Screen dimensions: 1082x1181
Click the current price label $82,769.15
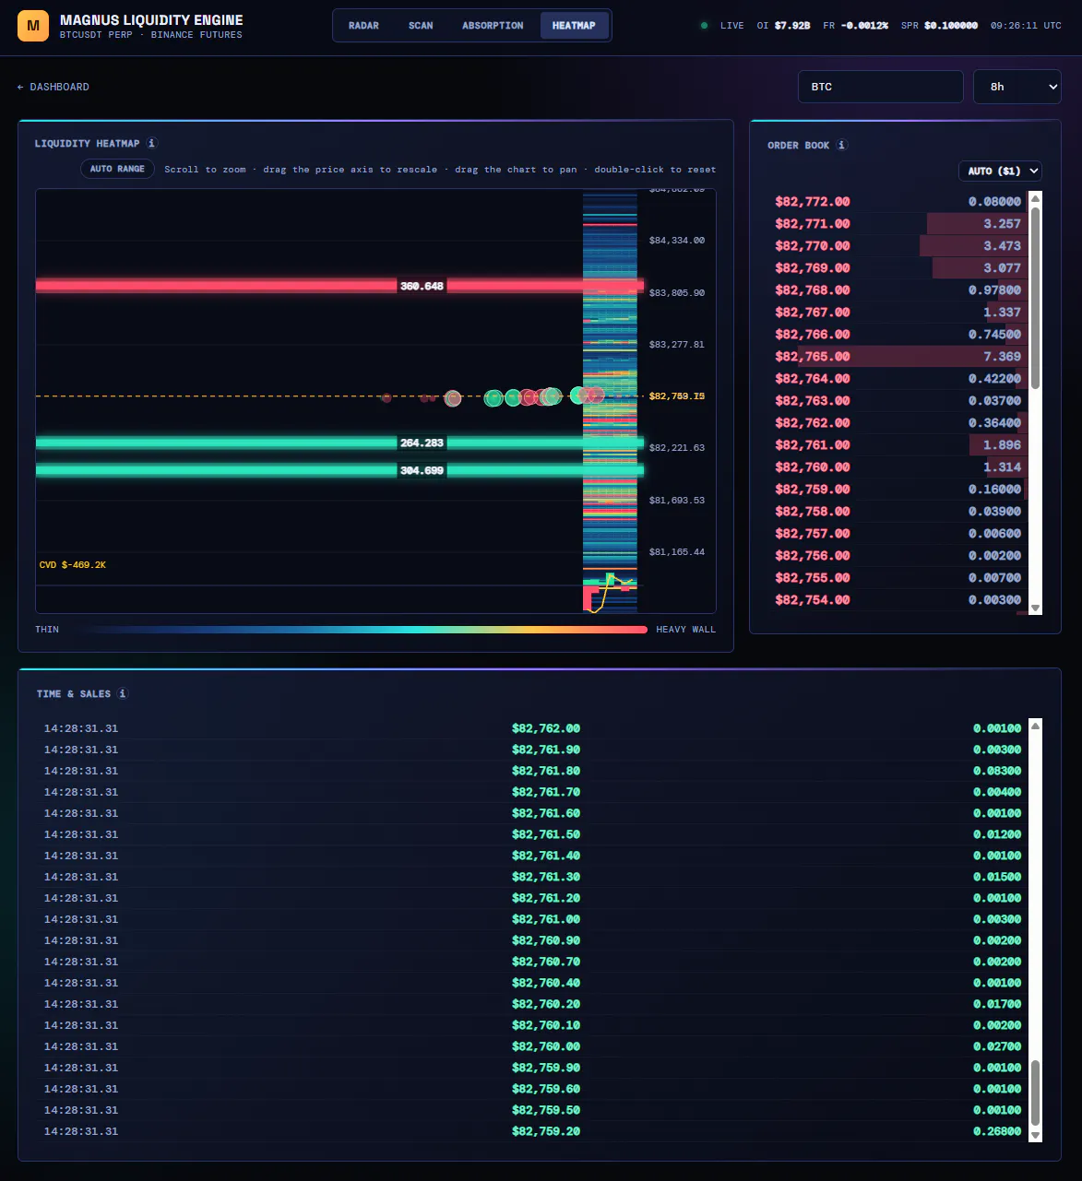tap(676, 396)
